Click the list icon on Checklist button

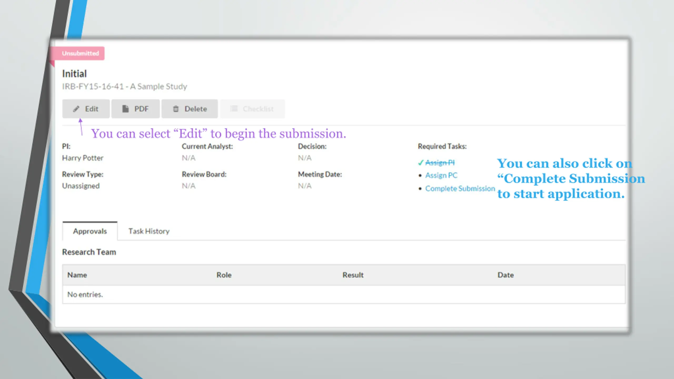coord(234,108)
